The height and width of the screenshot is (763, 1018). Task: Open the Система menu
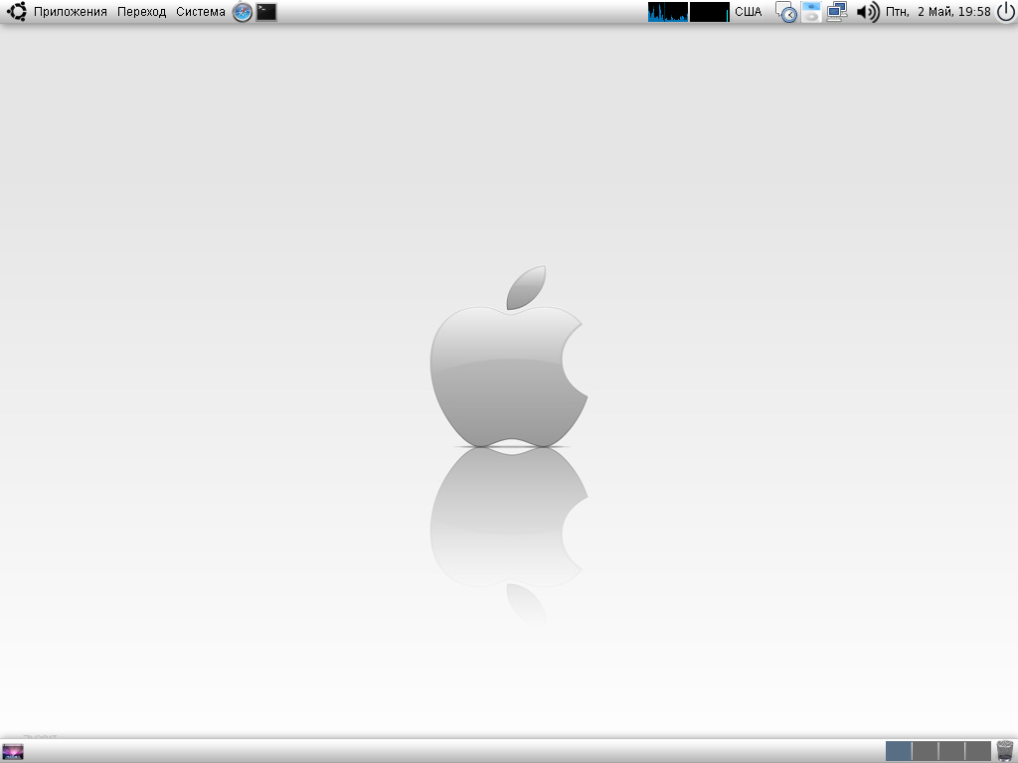[200, 12]
